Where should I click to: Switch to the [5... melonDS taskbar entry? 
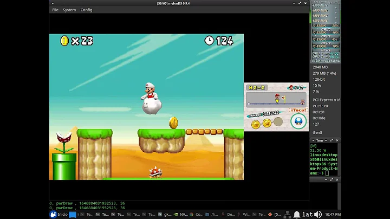click(275, 214)
